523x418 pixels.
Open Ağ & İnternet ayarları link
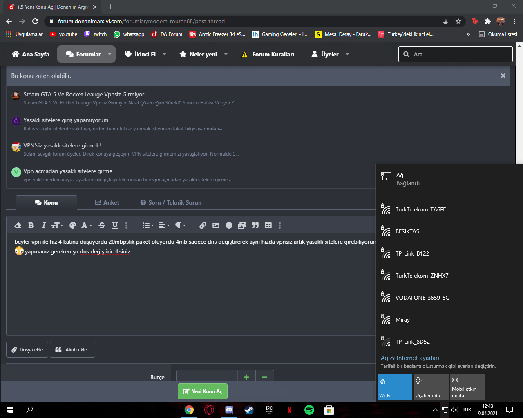(410, 358)
